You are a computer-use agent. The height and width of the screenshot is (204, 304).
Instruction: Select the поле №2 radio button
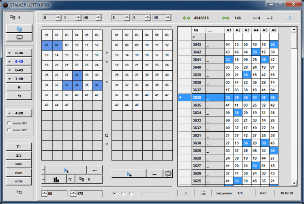point(9,130)
